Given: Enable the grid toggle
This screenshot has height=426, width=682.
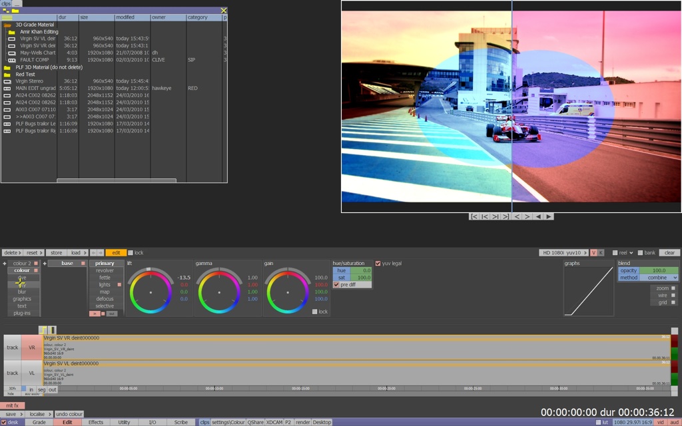Looking at the screenshot, I should (673, 302).
